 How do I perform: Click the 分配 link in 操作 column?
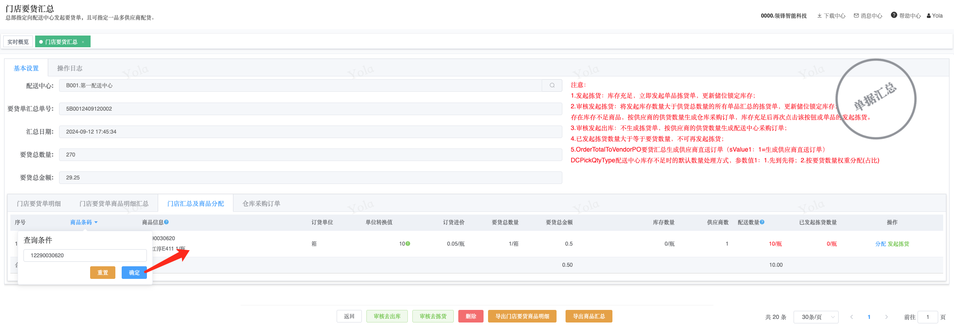(881, 244)
